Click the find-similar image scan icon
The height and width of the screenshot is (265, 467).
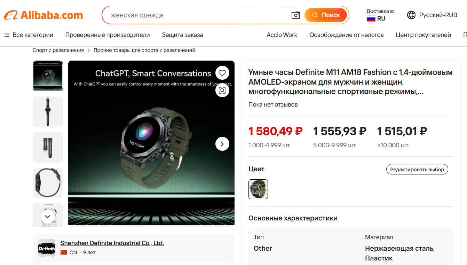coord(222,91)
